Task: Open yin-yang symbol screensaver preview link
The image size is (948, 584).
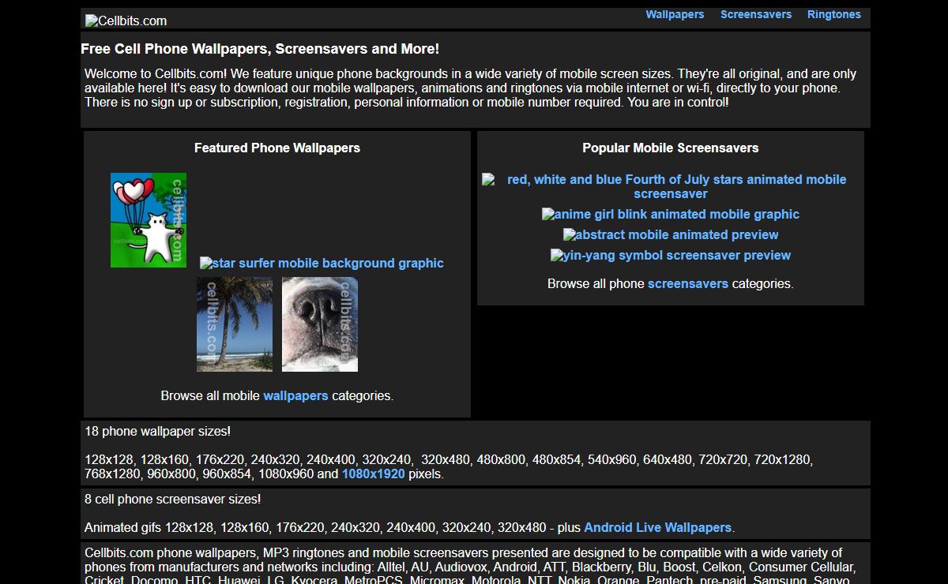Action: point(671,255)
